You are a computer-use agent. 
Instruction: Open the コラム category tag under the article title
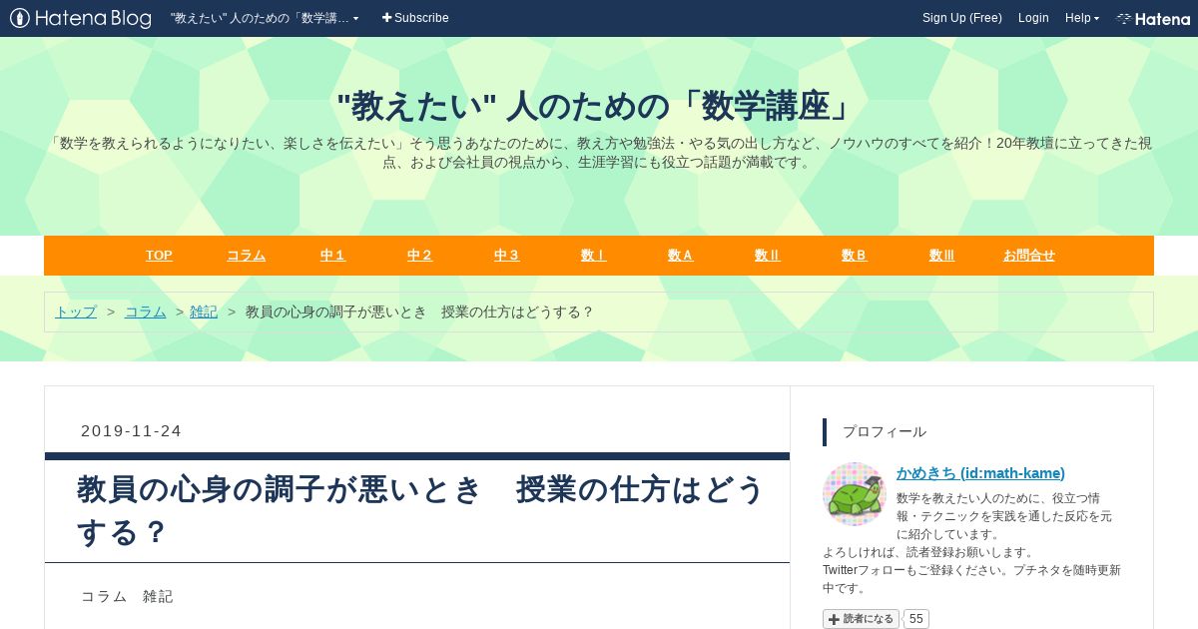click(x=104, y=596)
